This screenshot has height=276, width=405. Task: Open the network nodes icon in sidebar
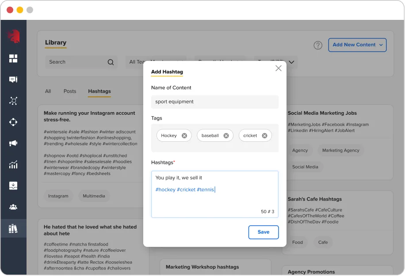13,101
